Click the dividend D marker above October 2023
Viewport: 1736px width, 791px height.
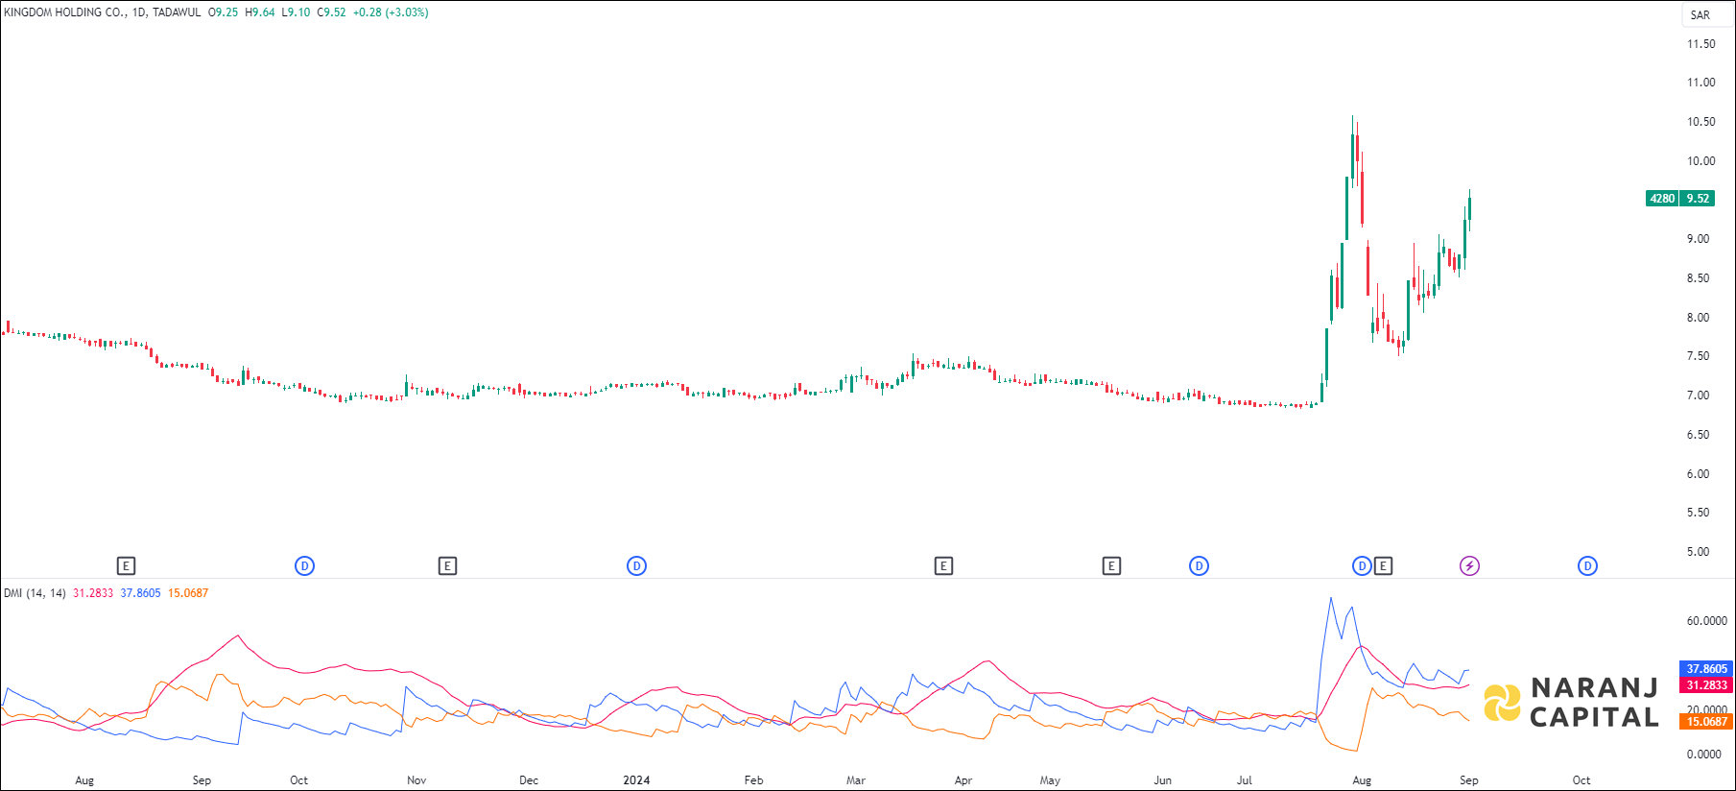coord(304,566)
